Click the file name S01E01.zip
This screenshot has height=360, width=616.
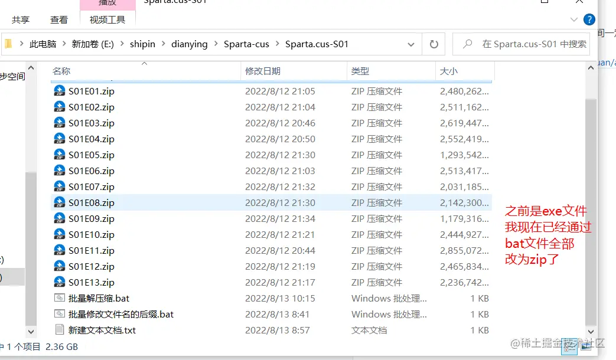coord(92,91)
